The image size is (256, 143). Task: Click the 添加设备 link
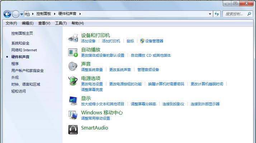coord(88,41)
